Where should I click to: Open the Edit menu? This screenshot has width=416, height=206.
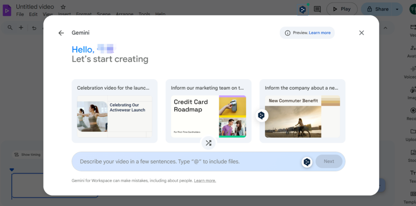tap(33, 14)
